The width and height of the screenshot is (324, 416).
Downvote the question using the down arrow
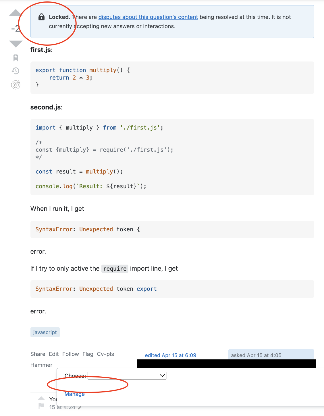[15, 44]
